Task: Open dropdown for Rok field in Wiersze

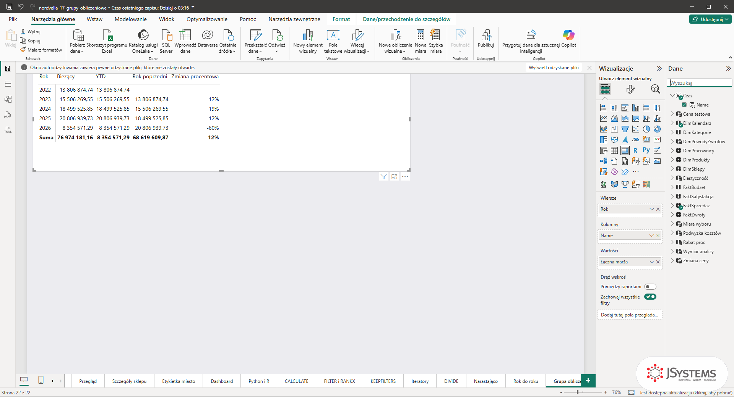Action: pyautogui.click(x=651, y=209)
